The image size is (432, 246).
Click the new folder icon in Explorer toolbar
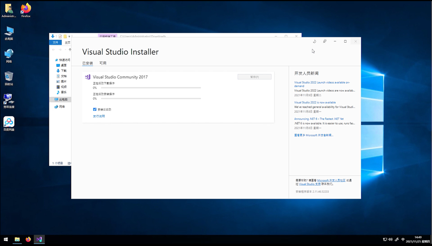coord(65,36)
